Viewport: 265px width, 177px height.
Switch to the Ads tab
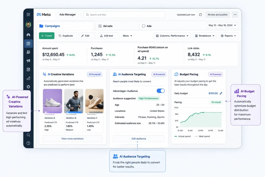147,26
